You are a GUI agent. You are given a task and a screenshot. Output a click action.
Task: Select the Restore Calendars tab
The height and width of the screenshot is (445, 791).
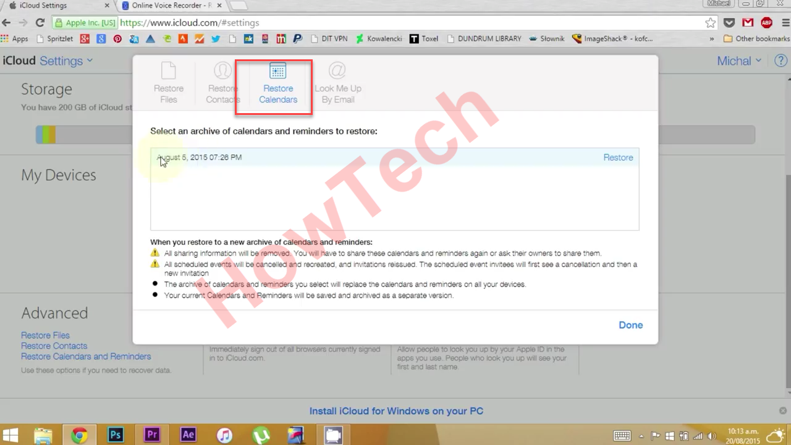pyautogui.click(x=278, y=82)
